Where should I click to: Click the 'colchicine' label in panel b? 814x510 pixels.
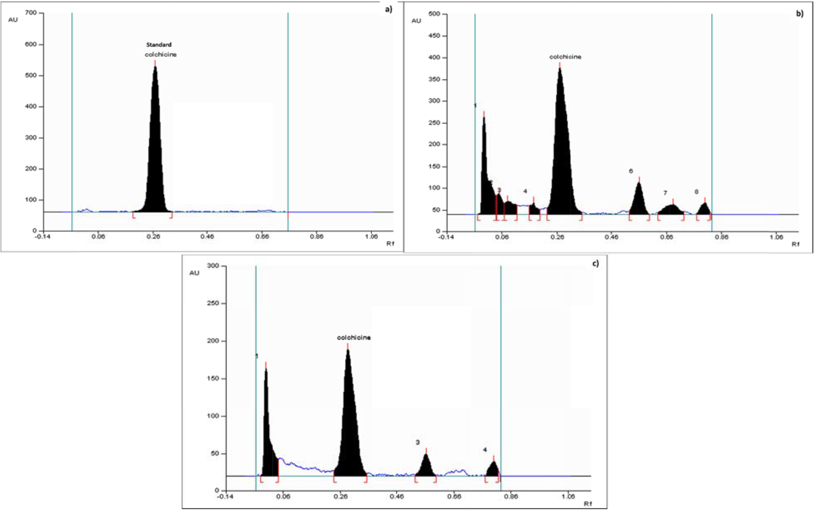coord(565,57)
